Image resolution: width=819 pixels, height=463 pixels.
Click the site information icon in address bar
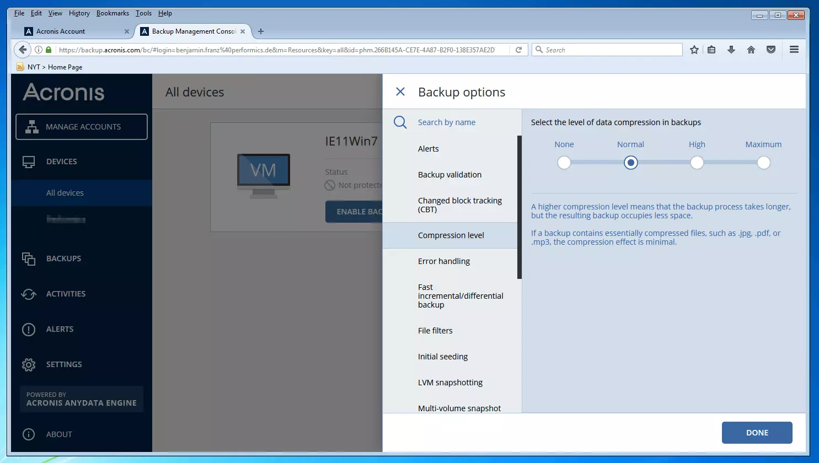[39, 50]
